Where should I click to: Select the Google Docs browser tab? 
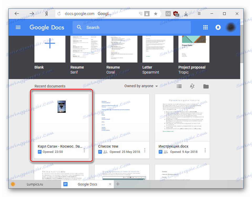pyautogui.click(x=87, y=184)
